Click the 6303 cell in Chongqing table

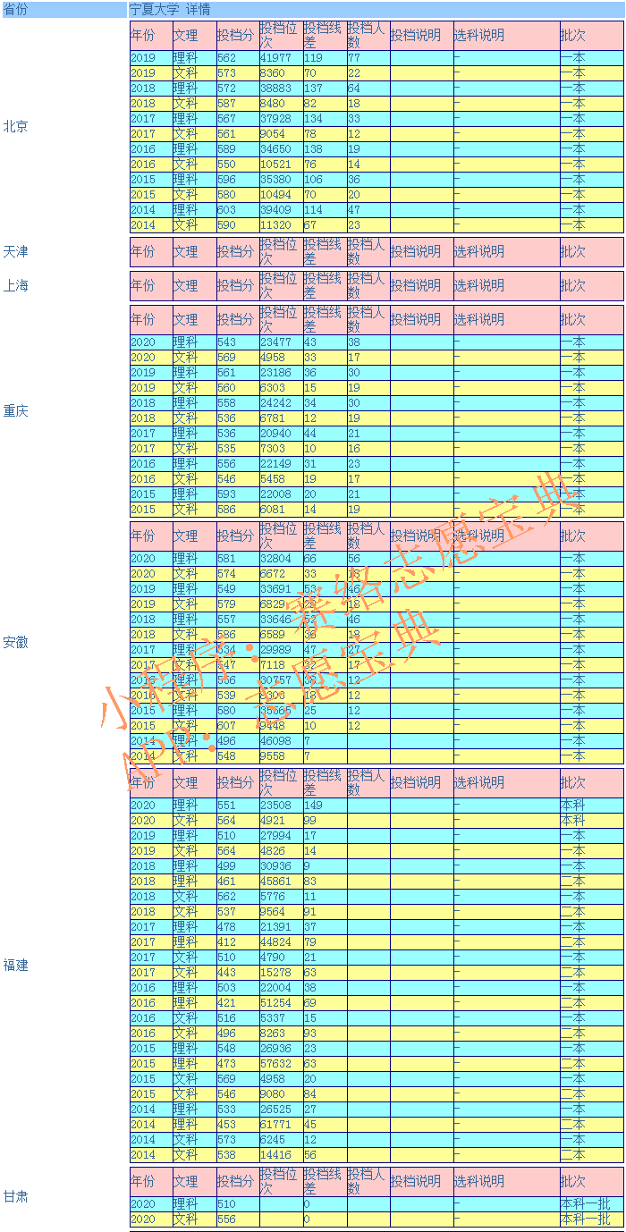(281, 388)
